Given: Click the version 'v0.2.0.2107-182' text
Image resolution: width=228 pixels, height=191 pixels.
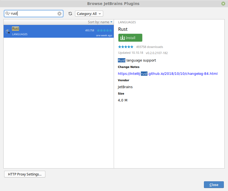Looking at the screenshot, I should pyautogui.click(x=157, y=53).
